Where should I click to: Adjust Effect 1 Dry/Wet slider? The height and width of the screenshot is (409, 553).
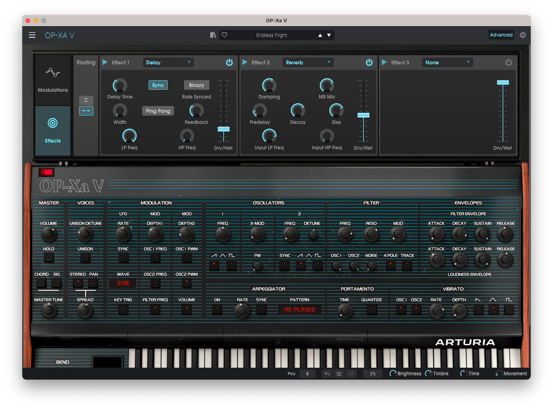224,129
